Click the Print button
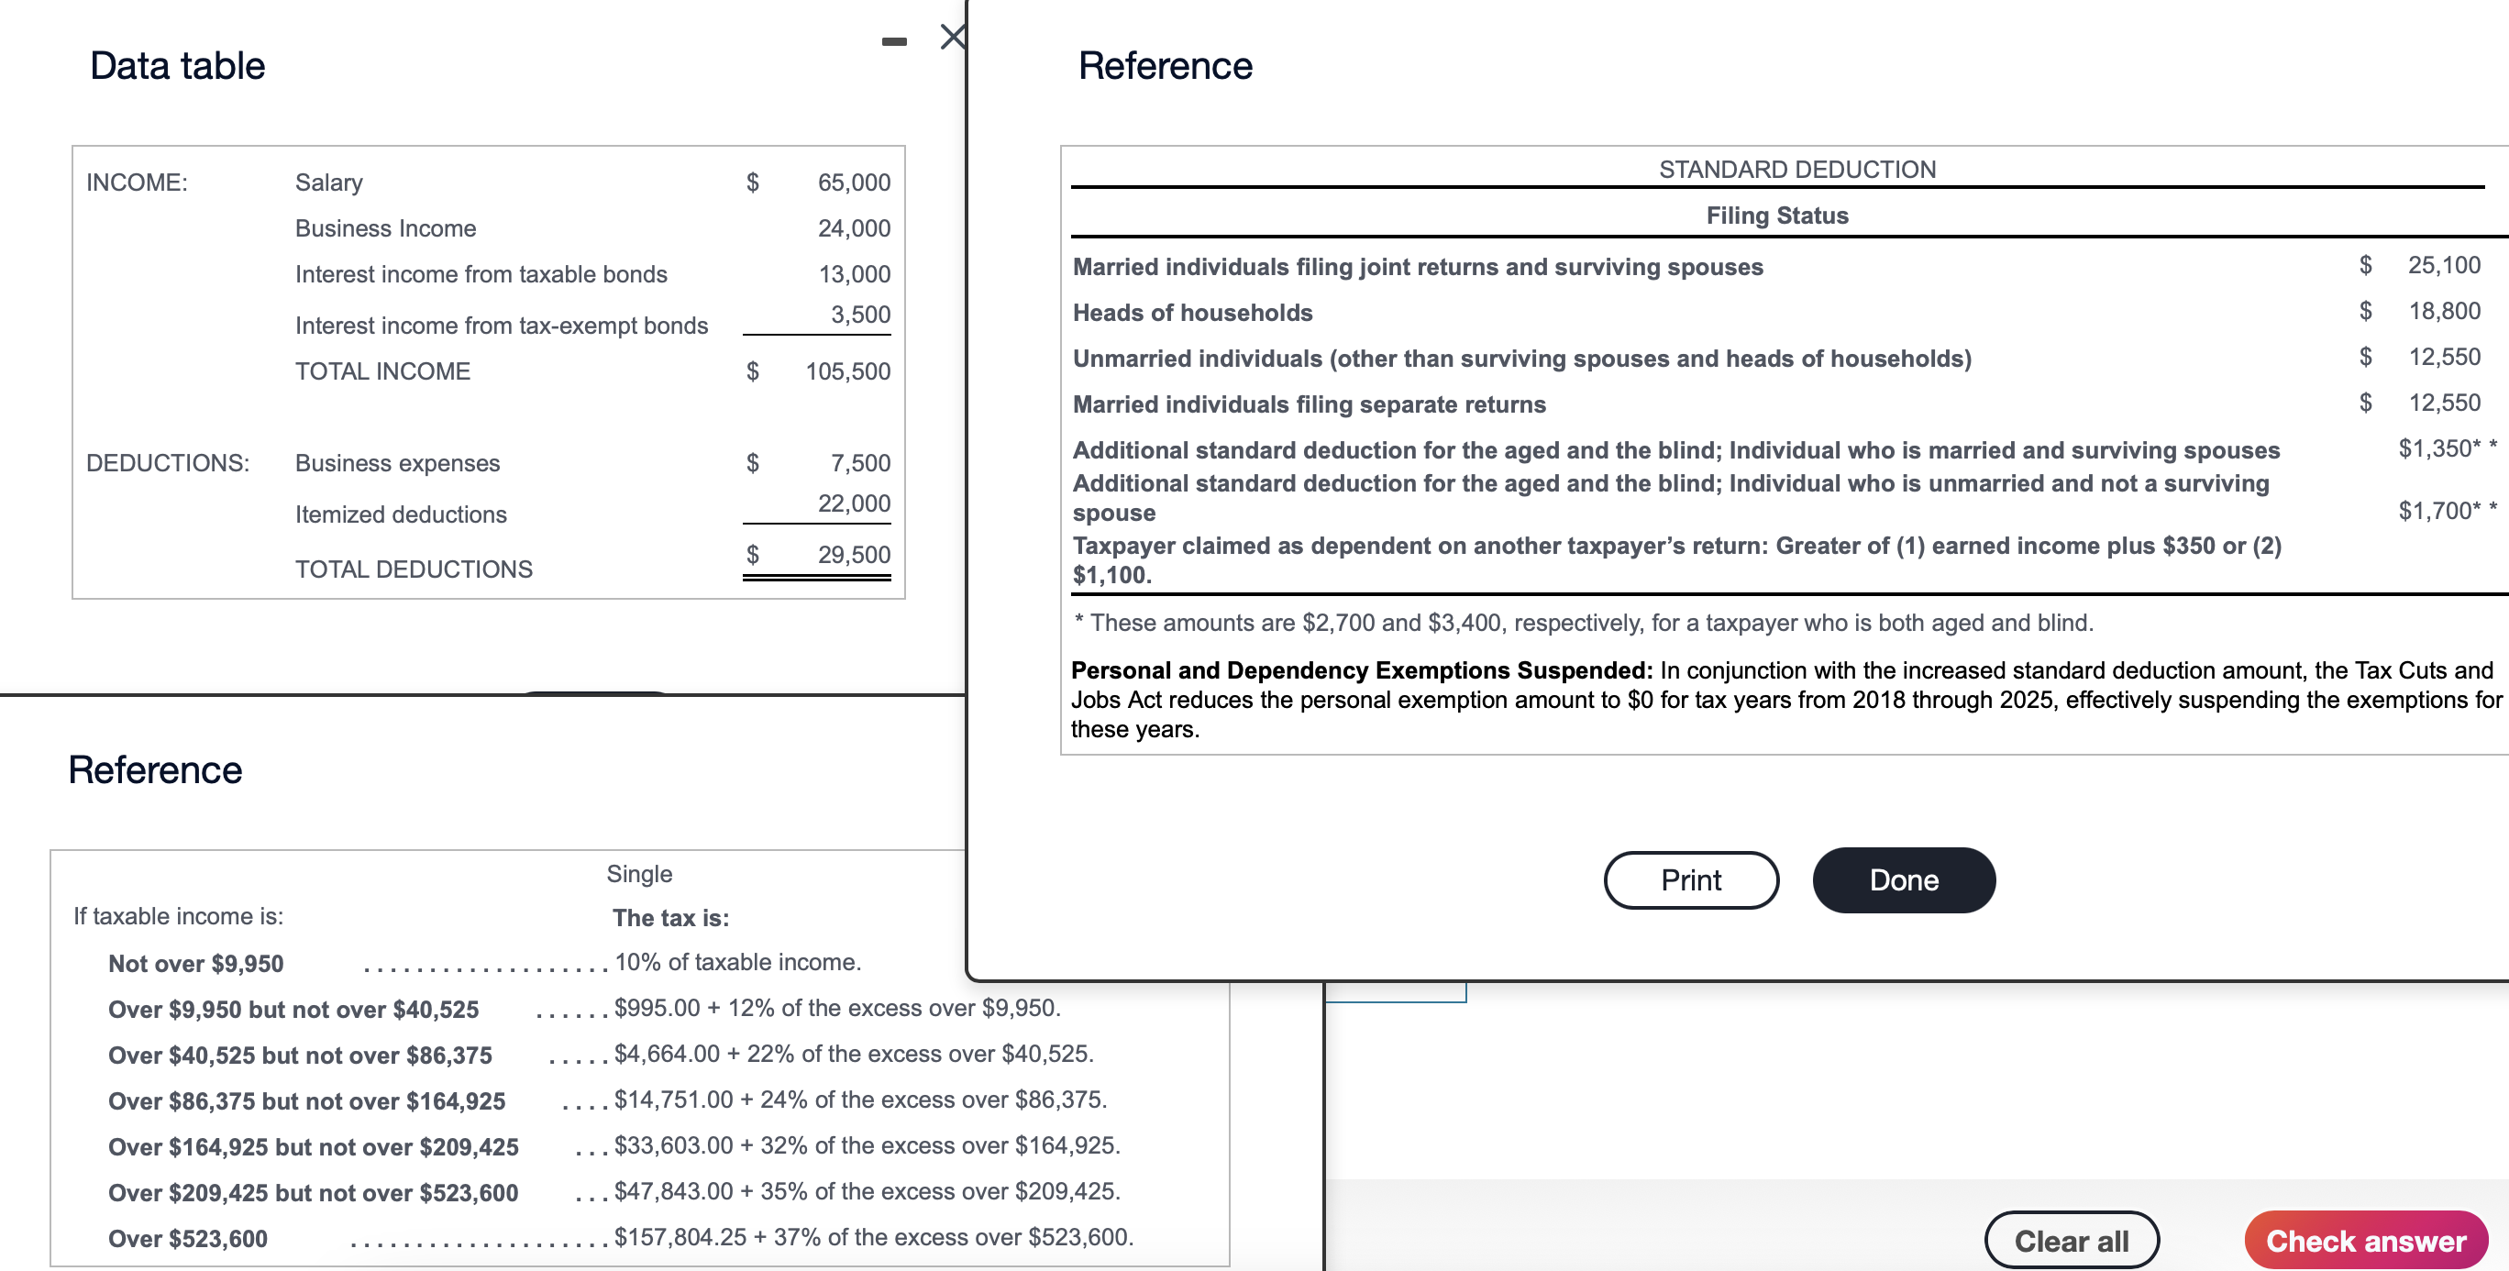The height and width of the screenshot is (1271, 2509). click(x=1690, y=879)
